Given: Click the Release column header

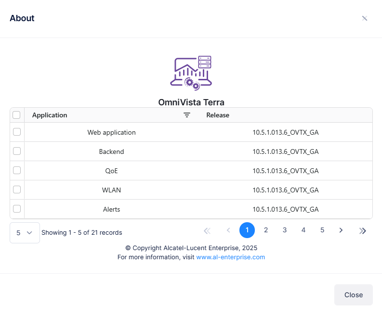Looking at the screenshot, I should pyautogui.click(x=218, y=115).
